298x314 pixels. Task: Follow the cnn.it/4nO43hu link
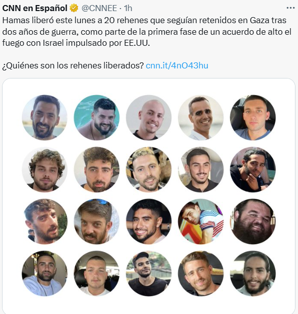tap(177, 65)
